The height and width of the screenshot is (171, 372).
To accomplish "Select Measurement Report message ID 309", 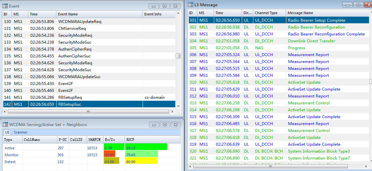I will point(278,75).
